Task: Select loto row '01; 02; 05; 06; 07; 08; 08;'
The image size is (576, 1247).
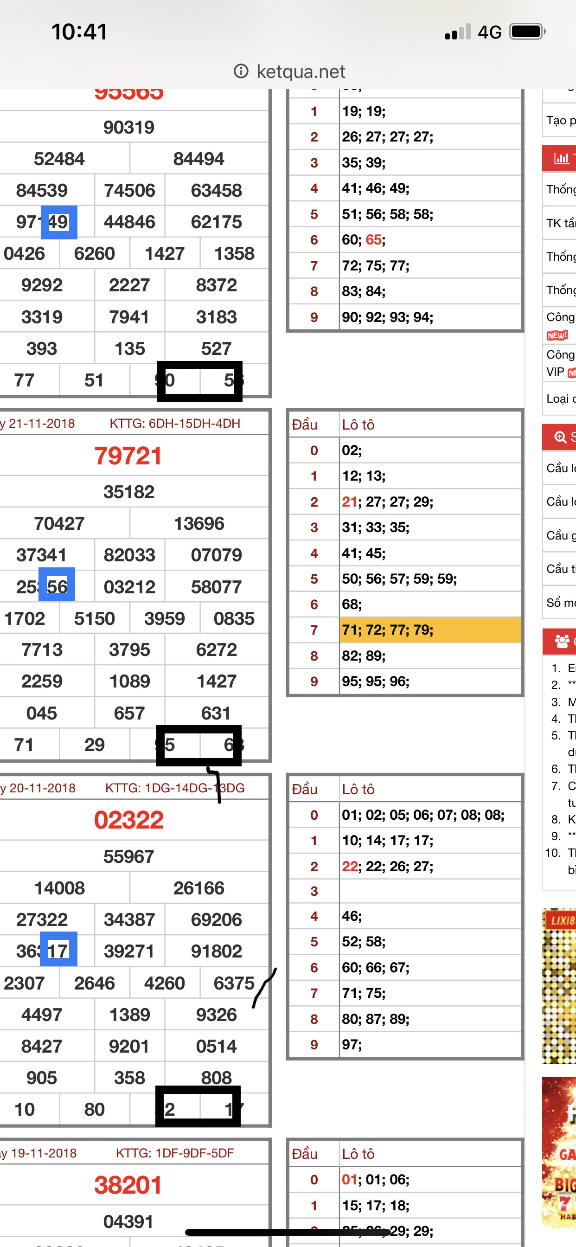Action: [430, 815]
